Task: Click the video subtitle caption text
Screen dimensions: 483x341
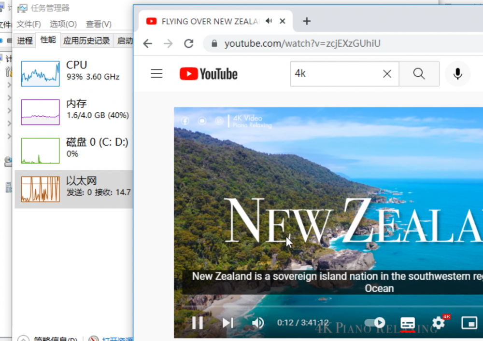Action: (x=333, y=282)
